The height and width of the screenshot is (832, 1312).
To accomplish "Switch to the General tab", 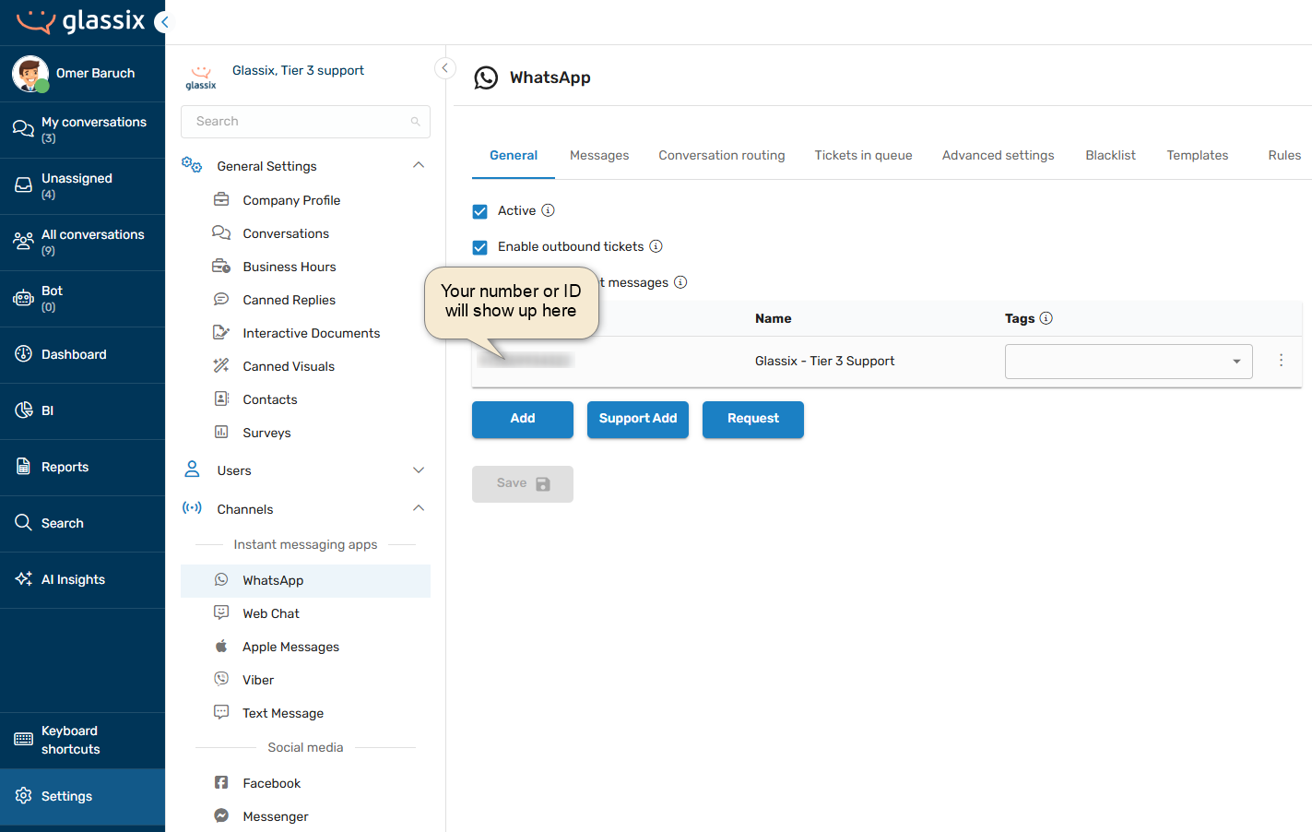I will click(514, 155).
